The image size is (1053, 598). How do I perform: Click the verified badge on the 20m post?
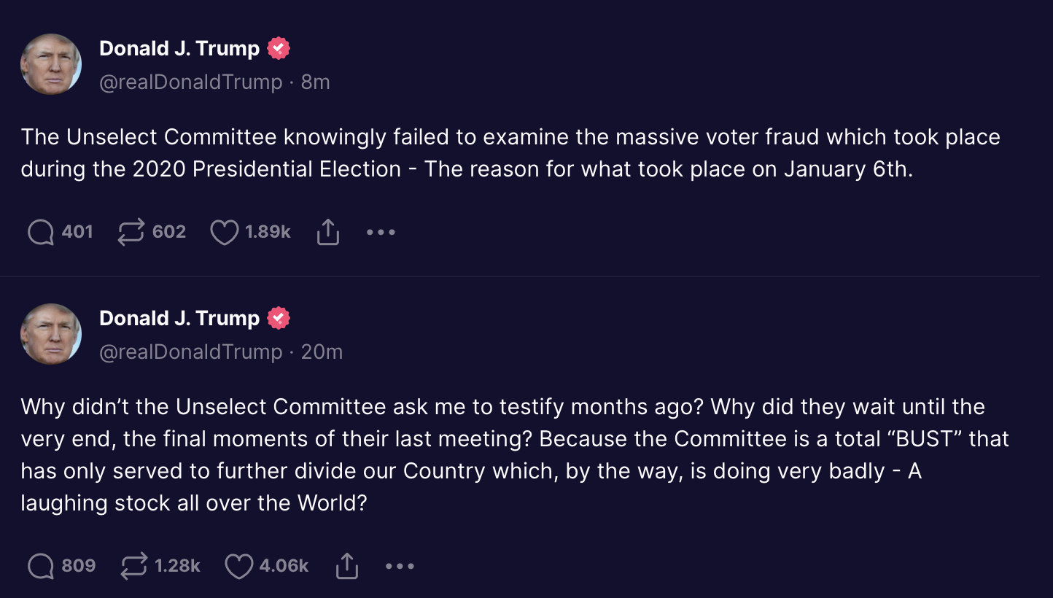(x=279, y=319)
